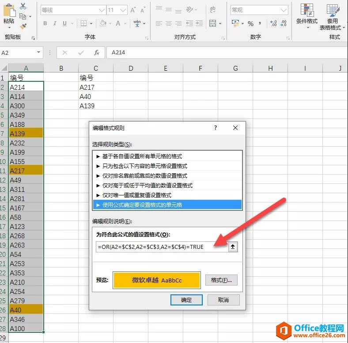The image size is (348, 343).
Task: Click the Copy icon
Action: [23, 16]
